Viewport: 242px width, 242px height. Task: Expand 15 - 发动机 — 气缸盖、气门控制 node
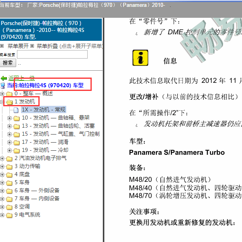pyautogui.click(x=9, y=134)
